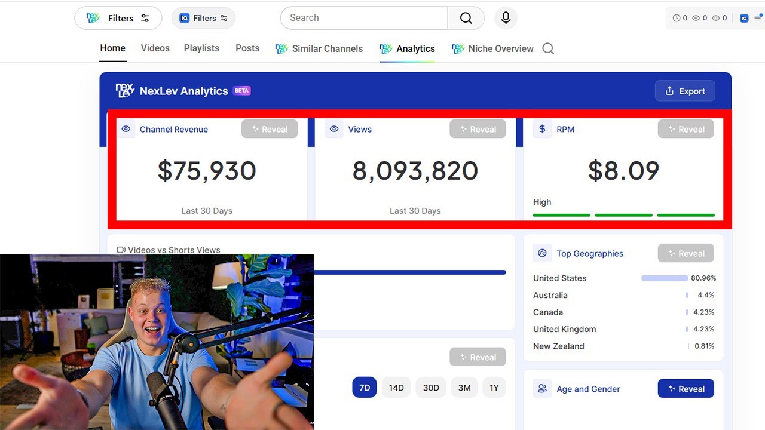Focus the Search input field

[x=364, y=18]
